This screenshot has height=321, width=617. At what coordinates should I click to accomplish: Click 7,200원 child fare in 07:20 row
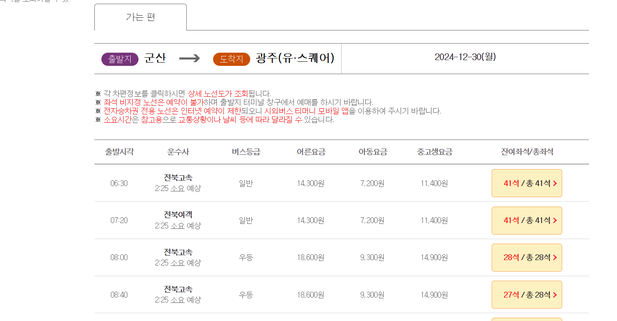373,220
